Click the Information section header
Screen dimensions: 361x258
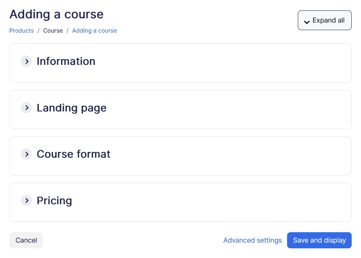pyautogui.click(x=66, y=61)
